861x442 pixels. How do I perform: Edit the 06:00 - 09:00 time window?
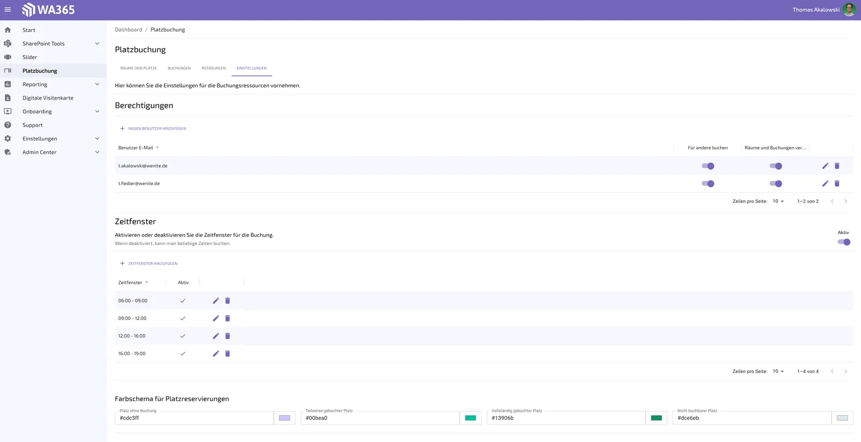pyautogui.click(x=216, y=301)
